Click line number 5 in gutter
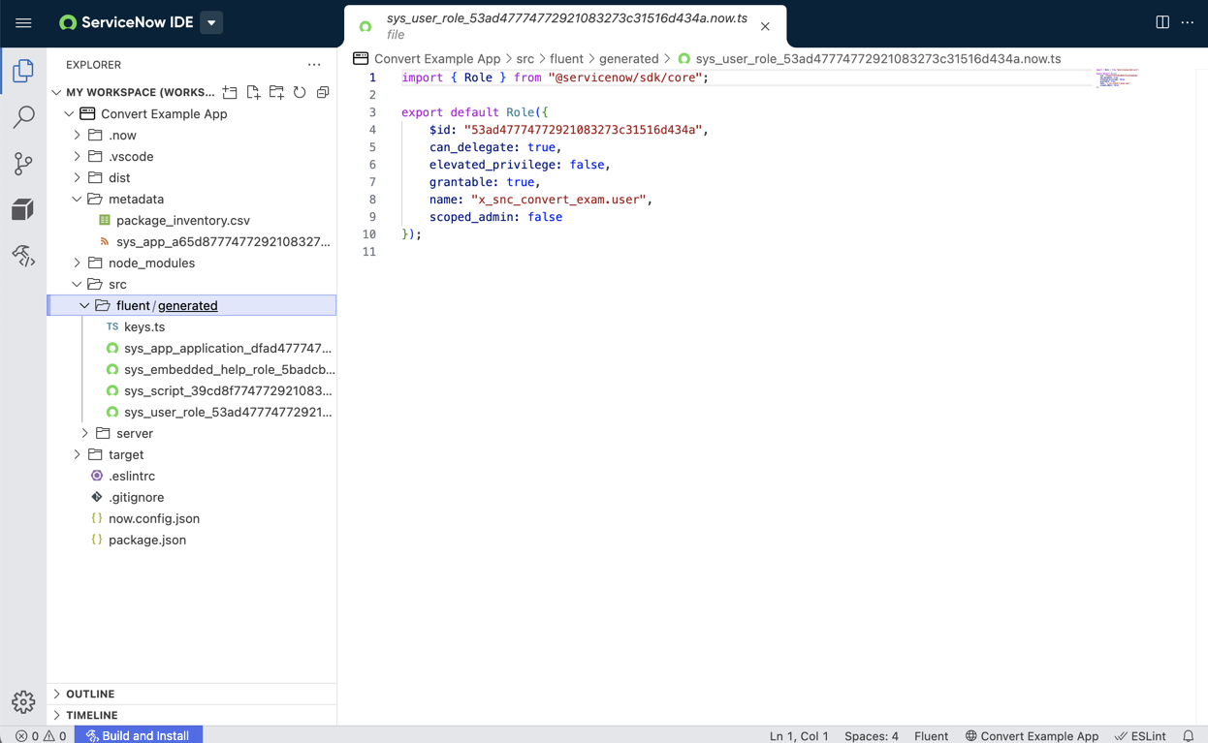The width and height of the screenshot is (1208, 743). pyautogui.click(x=372, y=147)
